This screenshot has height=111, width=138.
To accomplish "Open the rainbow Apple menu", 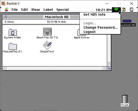I will [6, 9].
